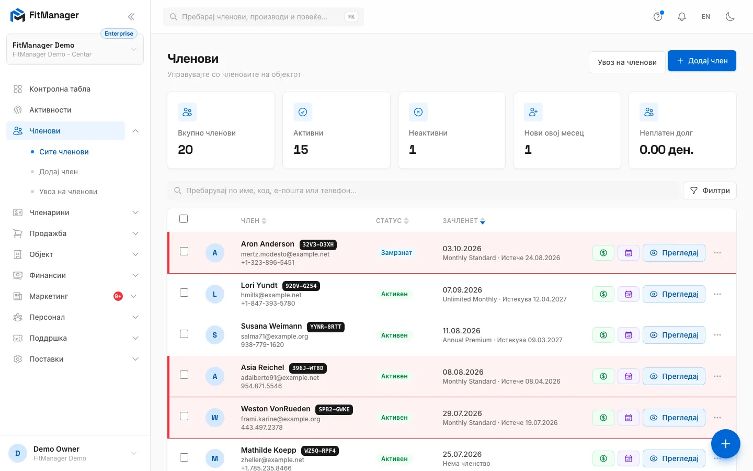Expand the Финансии menu chevron
753x471 pixels.
pyautogui.click(x=135, y=275)
